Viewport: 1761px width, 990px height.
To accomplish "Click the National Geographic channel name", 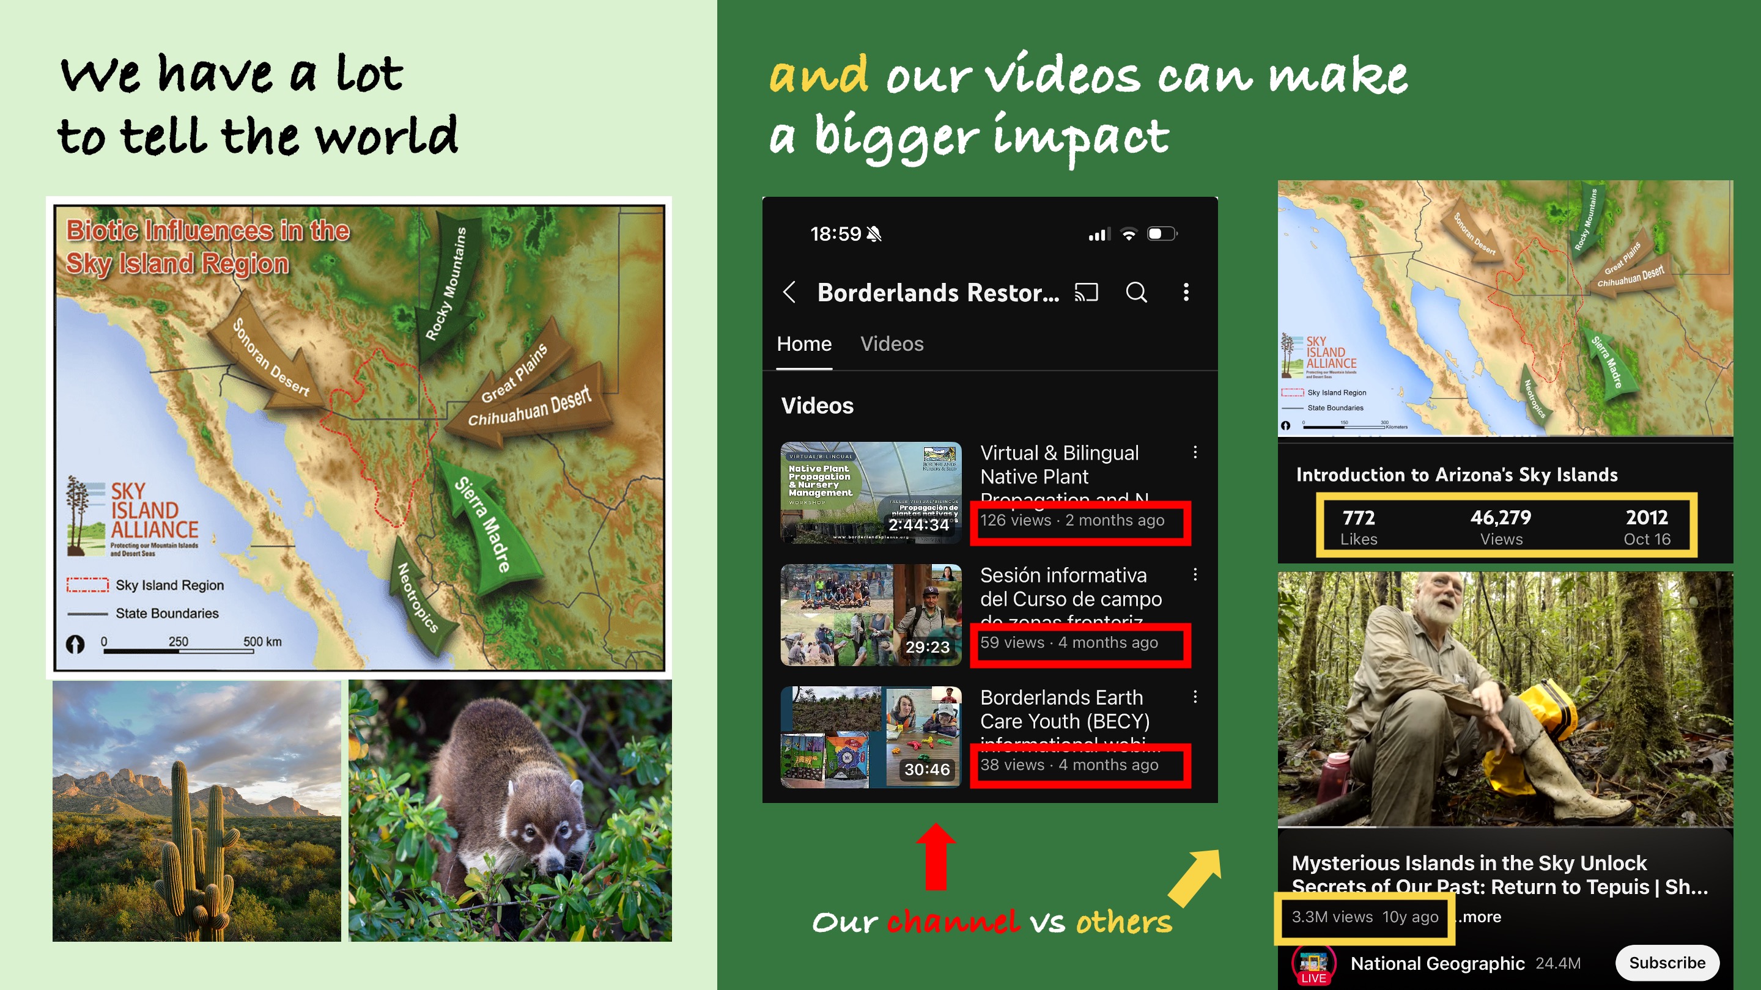I will (x=1437, y=963).
